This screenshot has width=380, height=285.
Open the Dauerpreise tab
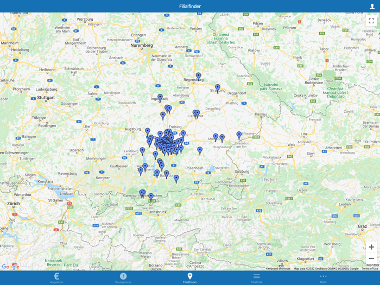123,278
